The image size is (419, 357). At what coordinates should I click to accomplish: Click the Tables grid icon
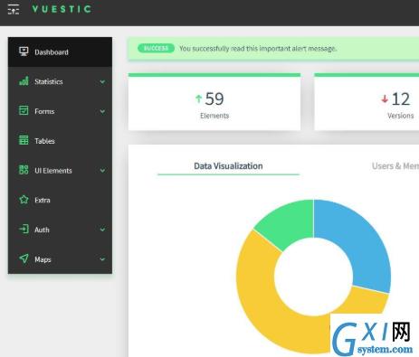24,140
